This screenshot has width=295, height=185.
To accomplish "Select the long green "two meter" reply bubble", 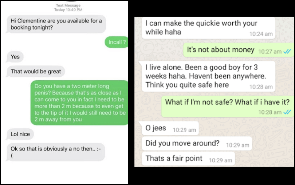I will 79,103.
